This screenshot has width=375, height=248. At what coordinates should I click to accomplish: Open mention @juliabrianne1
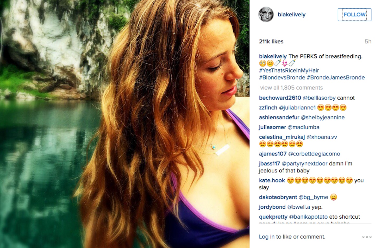click(297, 108)
